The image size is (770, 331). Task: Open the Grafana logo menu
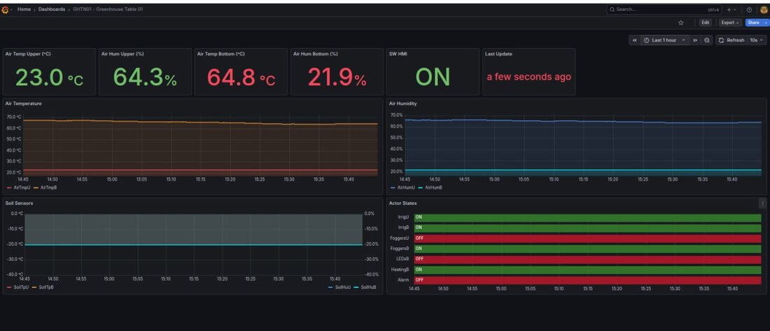click(x=6, y=9)
